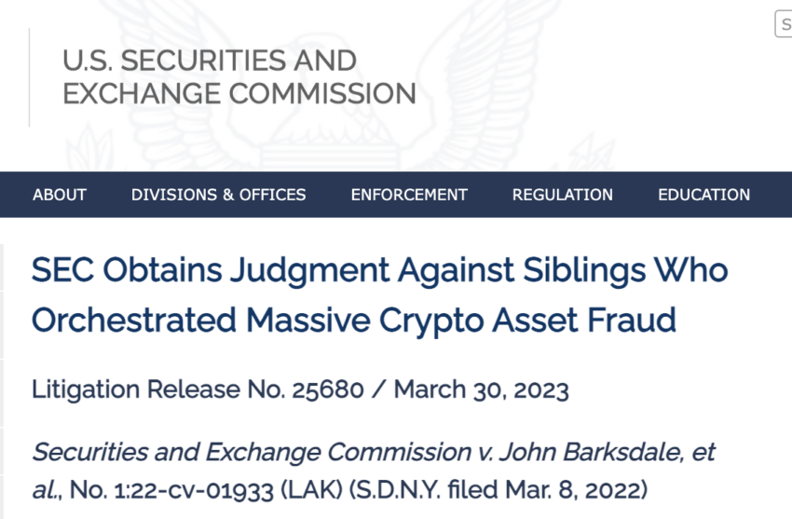
Task: Click the Litigation Release No. 25680 text
Action: pos(198,389)
